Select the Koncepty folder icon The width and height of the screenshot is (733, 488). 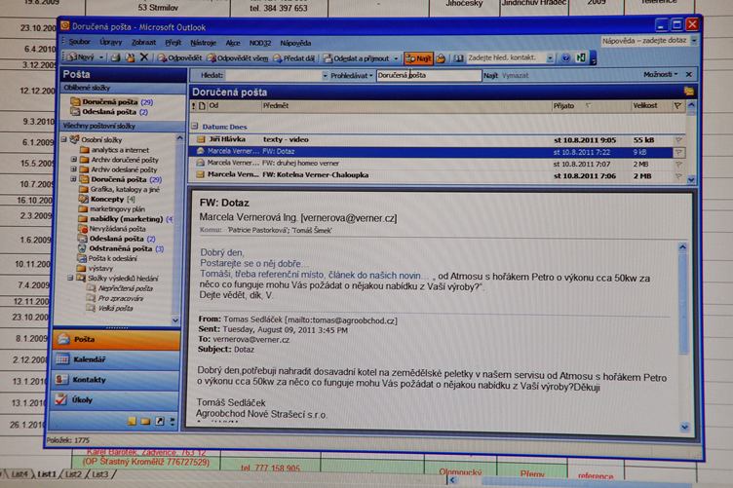tap(83, 199)
